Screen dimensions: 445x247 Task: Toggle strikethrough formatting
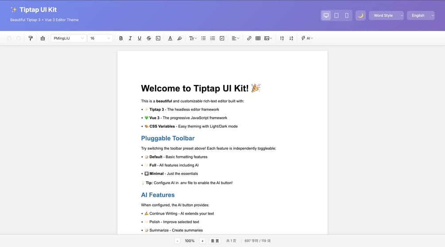[x=149, y=38]
